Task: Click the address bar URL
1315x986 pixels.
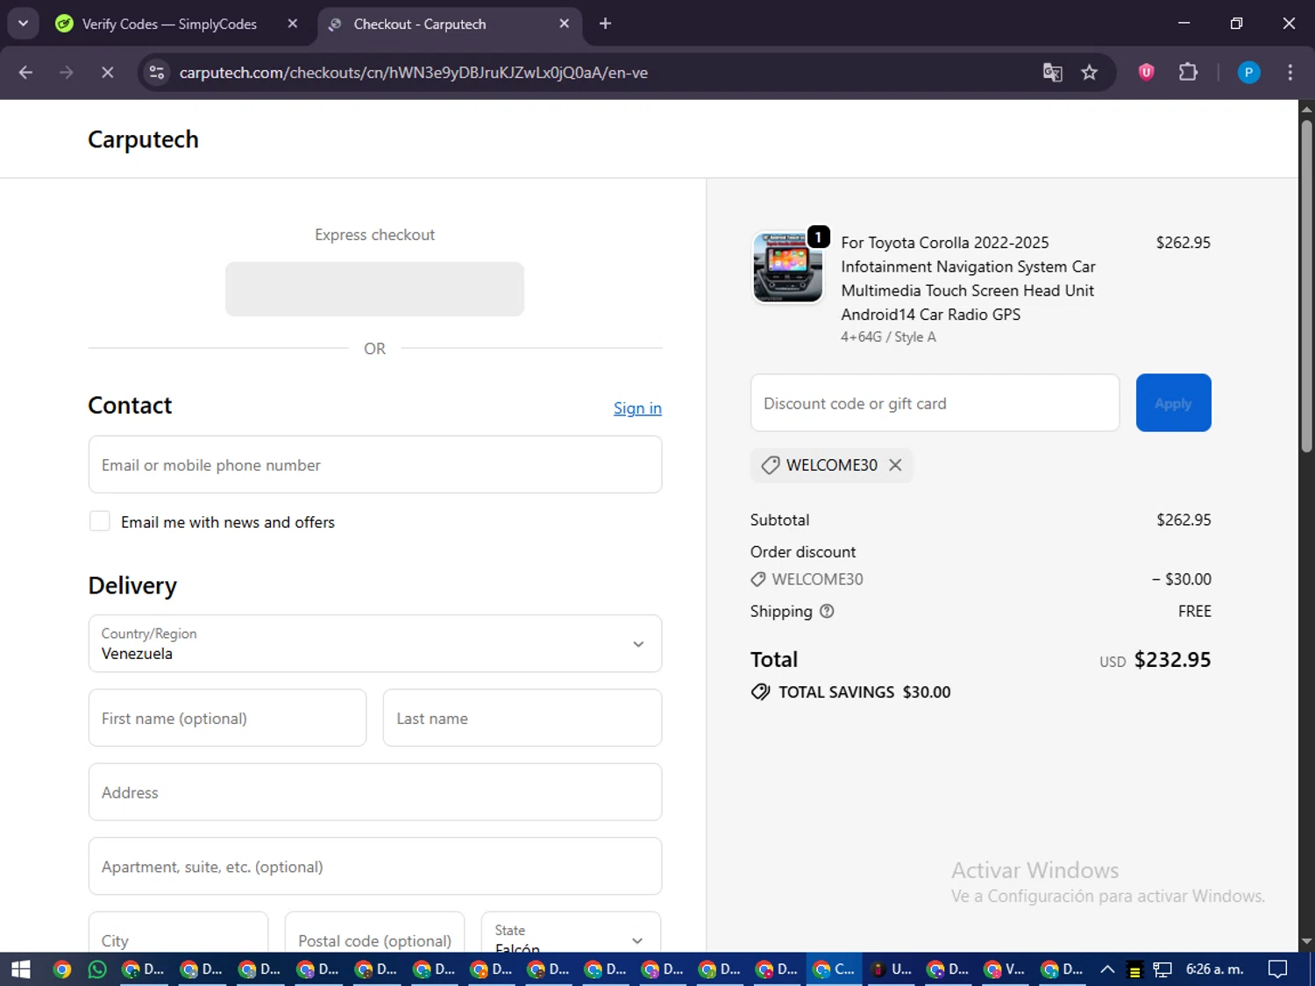Action: point(414,73)
